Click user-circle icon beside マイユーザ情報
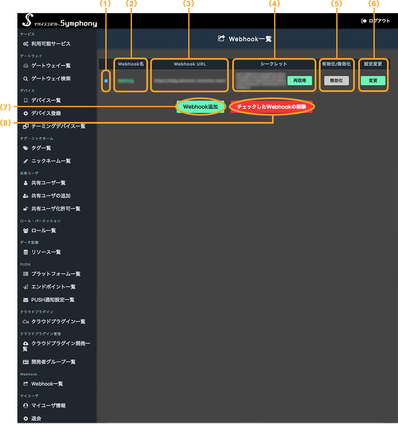The width and height of the screenshot is (398, 424). click(26, 406)
